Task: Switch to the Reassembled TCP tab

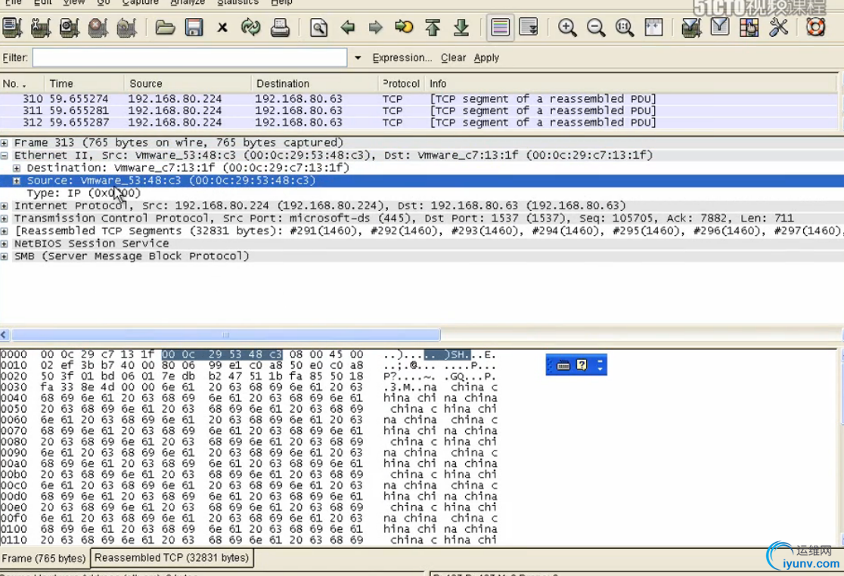Action: point(172,558)
